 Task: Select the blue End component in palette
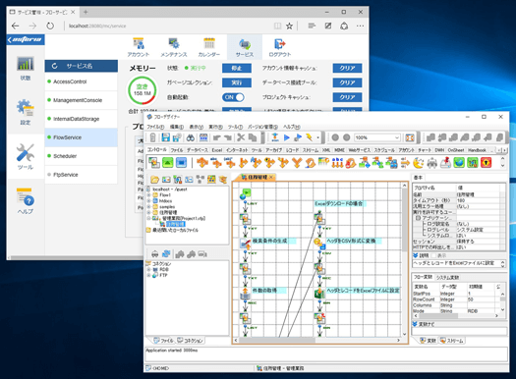click(181, 162)
